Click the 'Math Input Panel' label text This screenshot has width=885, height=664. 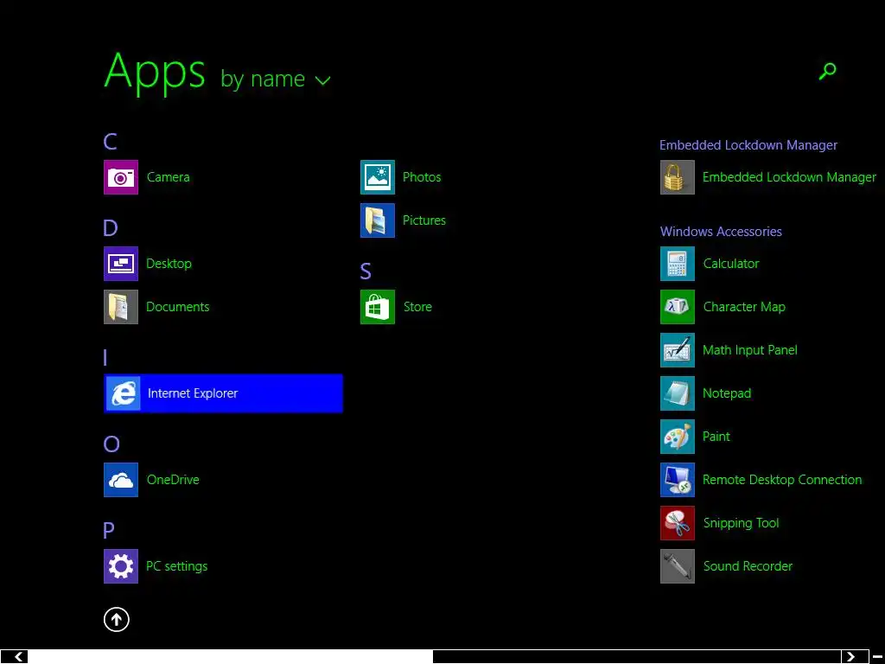pyautogui.click(x=750, y=350)
